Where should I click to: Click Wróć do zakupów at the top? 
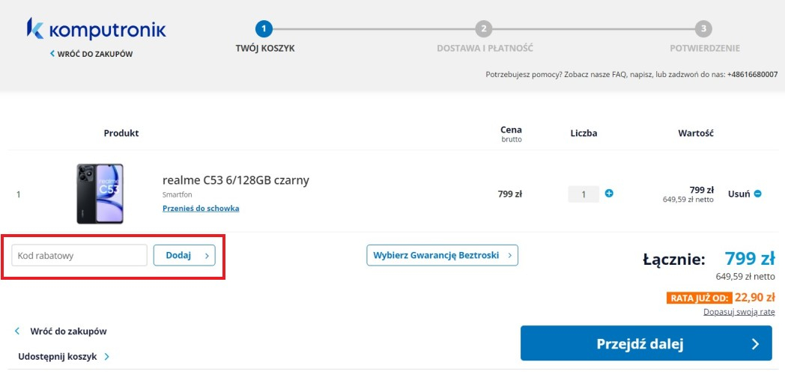[x=95, y=54]
